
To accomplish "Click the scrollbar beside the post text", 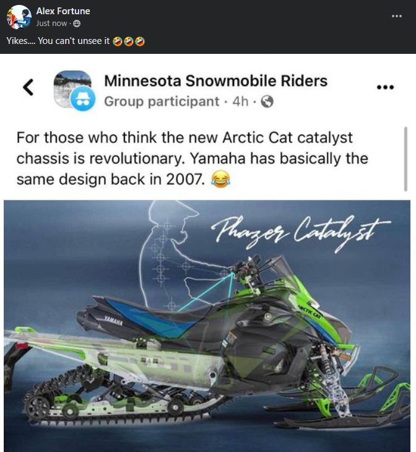I will point(405,159).
